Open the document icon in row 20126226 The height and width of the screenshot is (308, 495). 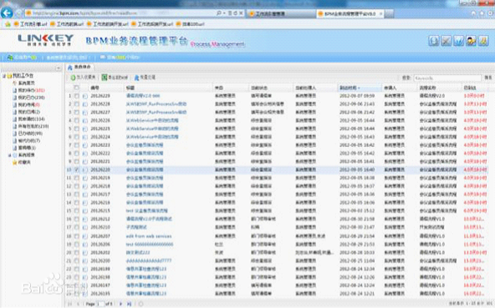pyautogui.click(x=85, y=120)
